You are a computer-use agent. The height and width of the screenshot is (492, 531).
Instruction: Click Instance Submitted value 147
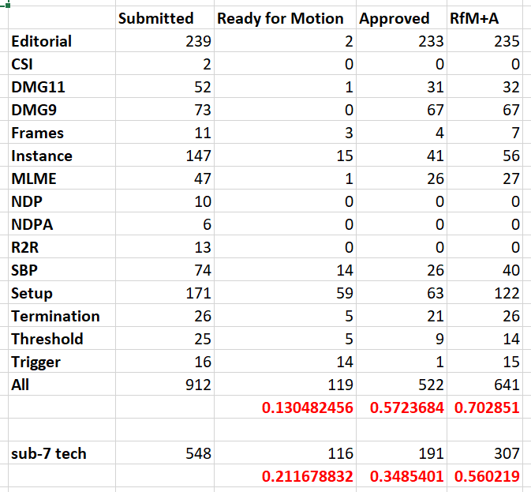click(x=165, y=155)
